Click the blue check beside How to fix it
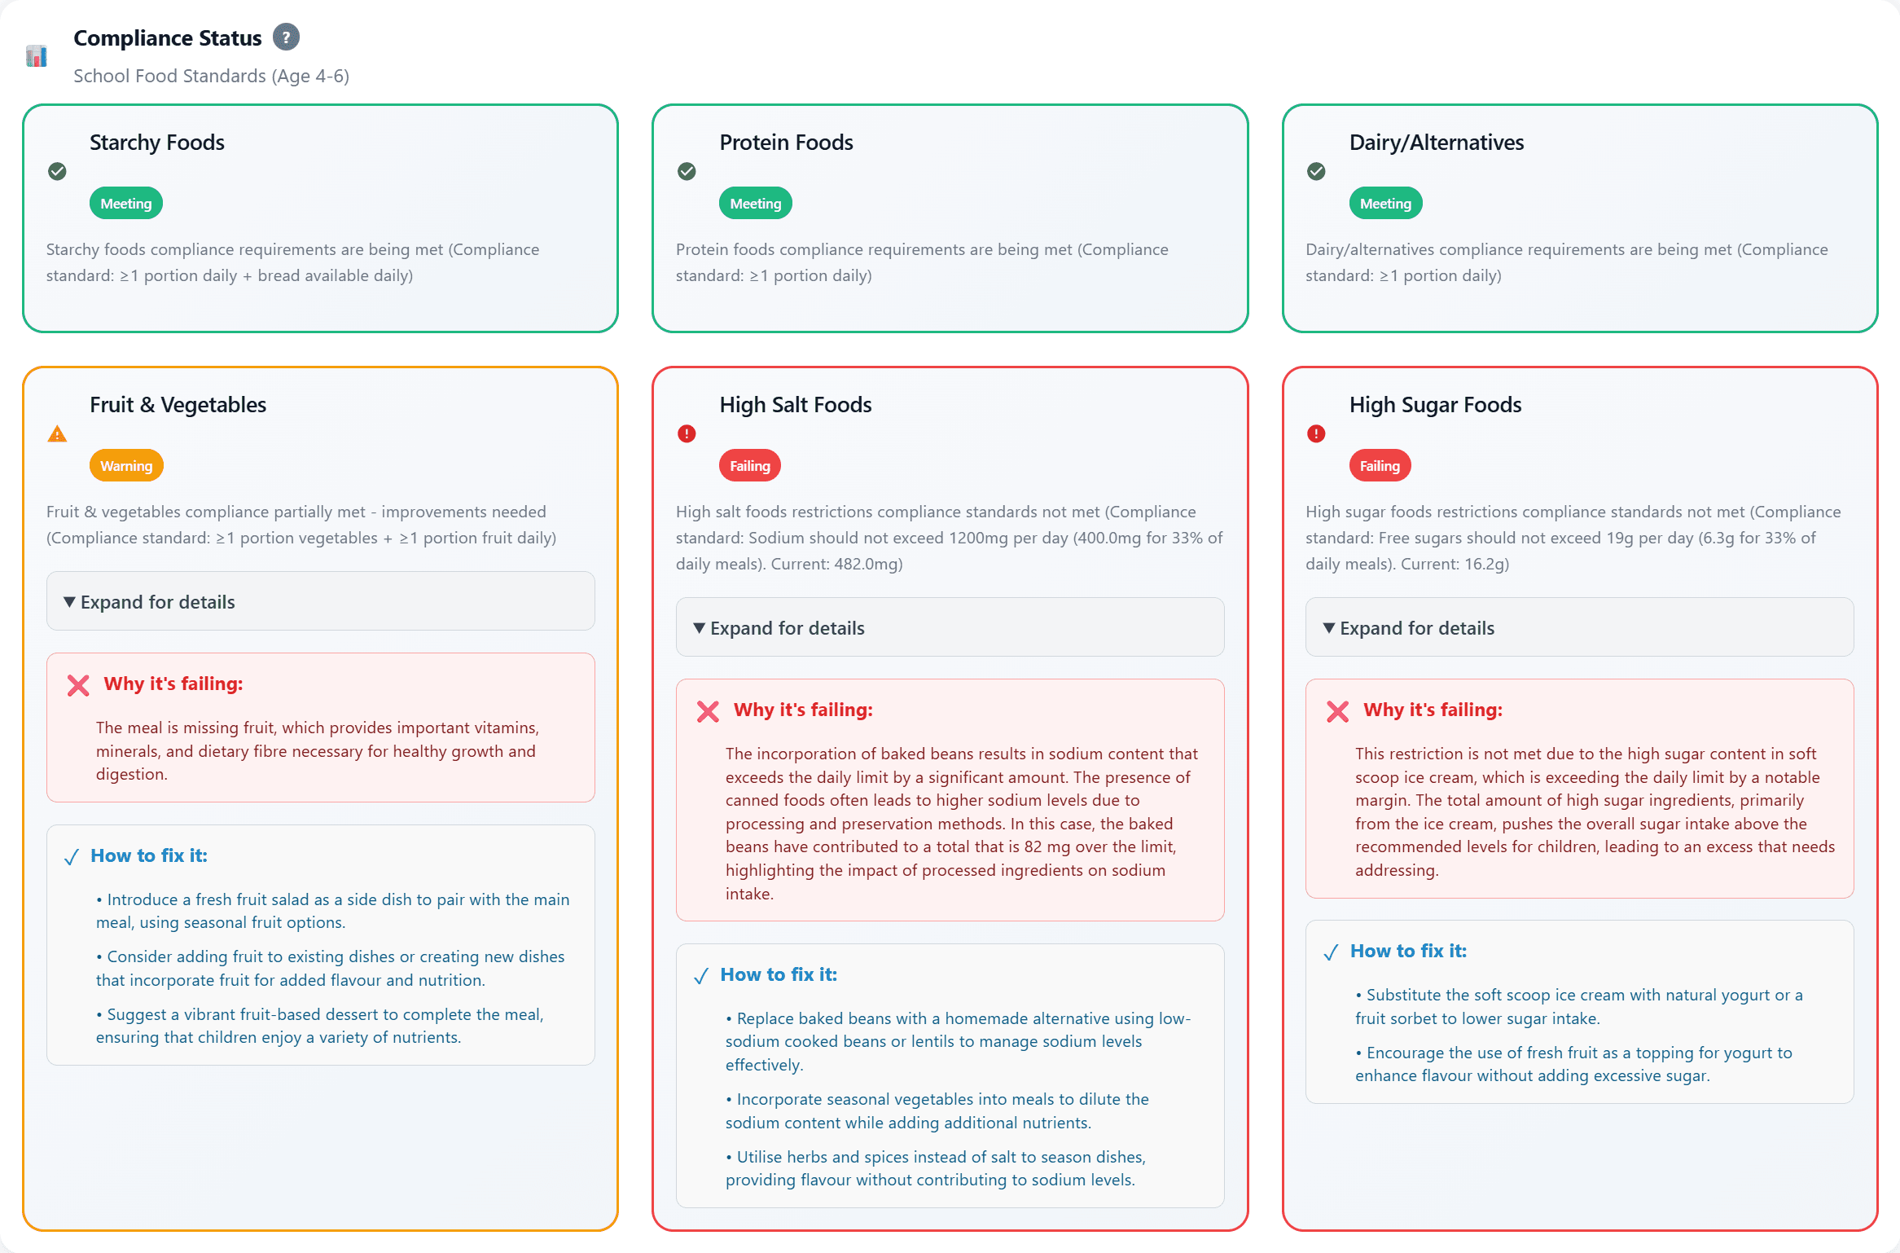The width and height of the screenshot is (1900, 1253). tap(72, 856)
